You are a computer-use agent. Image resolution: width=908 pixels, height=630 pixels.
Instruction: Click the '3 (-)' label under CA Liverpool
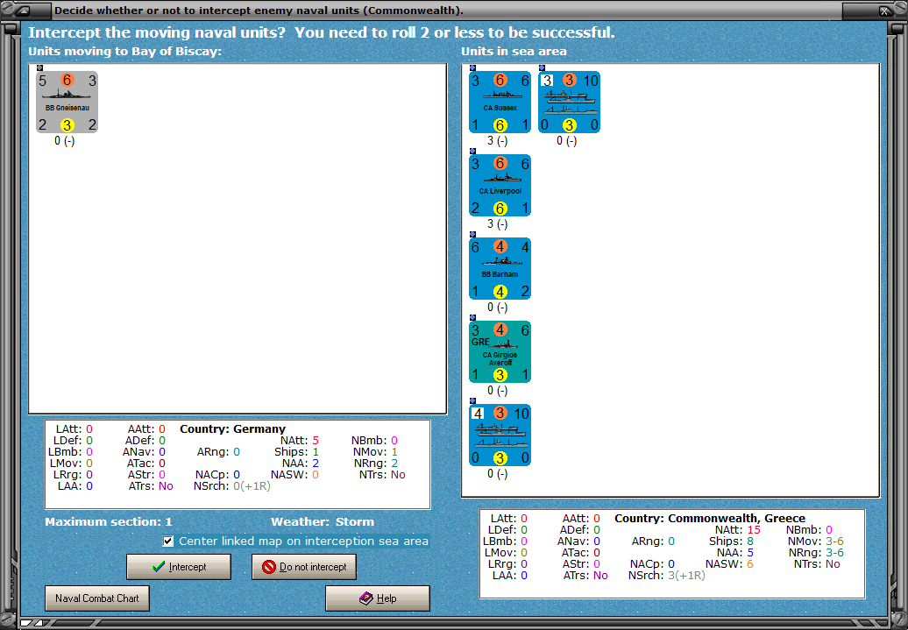pos(498,224)
